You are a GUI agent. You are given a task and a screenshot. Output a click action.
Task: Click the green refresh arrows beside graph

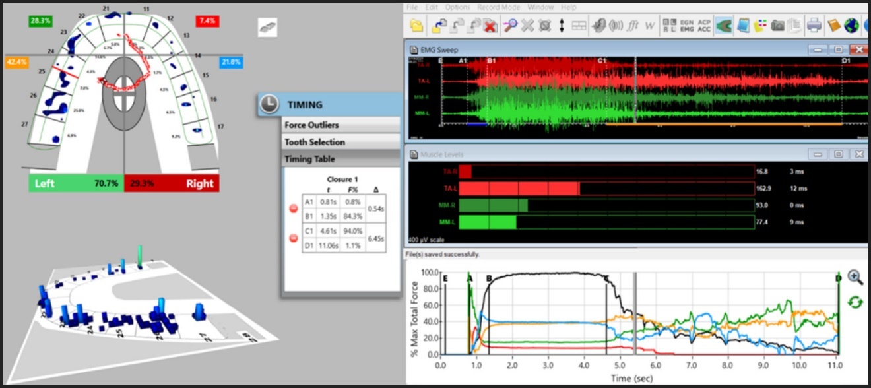855,302
